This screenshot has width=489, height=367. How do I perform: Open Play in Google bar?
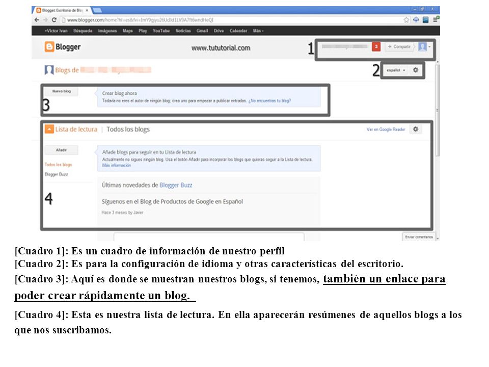click(143, 31)
